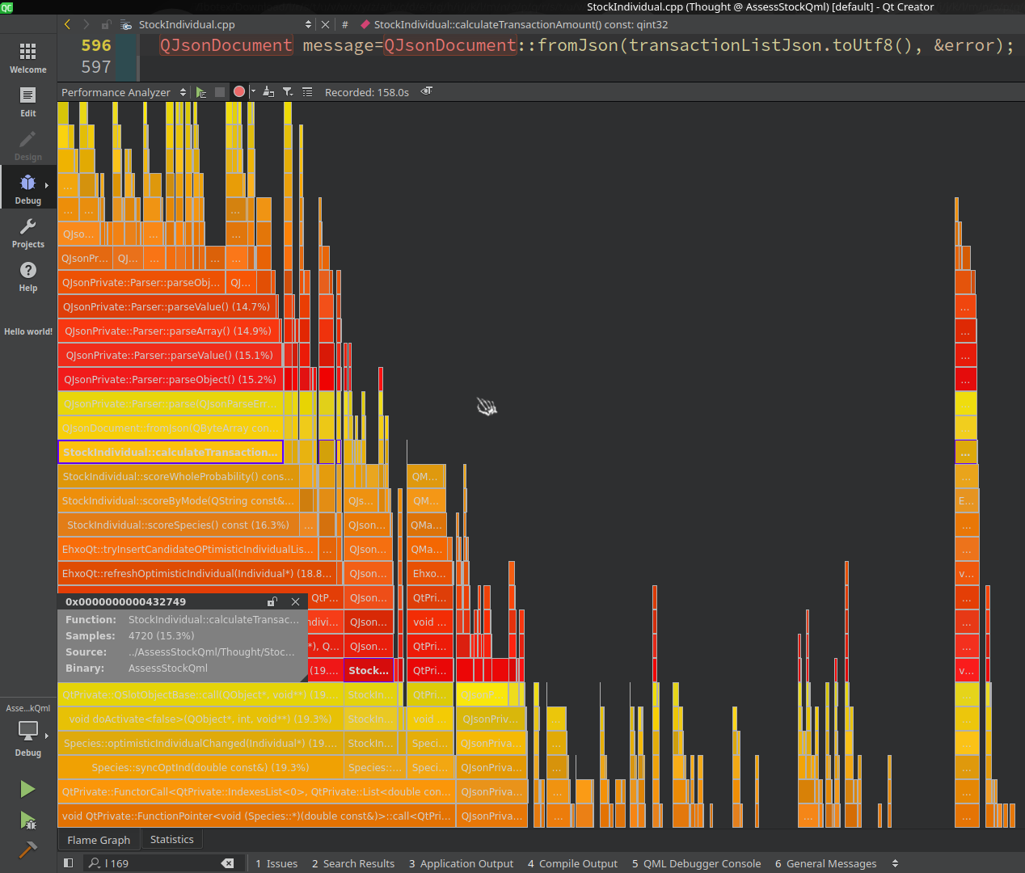
Task: Select the EhxoQt::refreshOptimisticIndividual frame
Action: coord(196,573)
